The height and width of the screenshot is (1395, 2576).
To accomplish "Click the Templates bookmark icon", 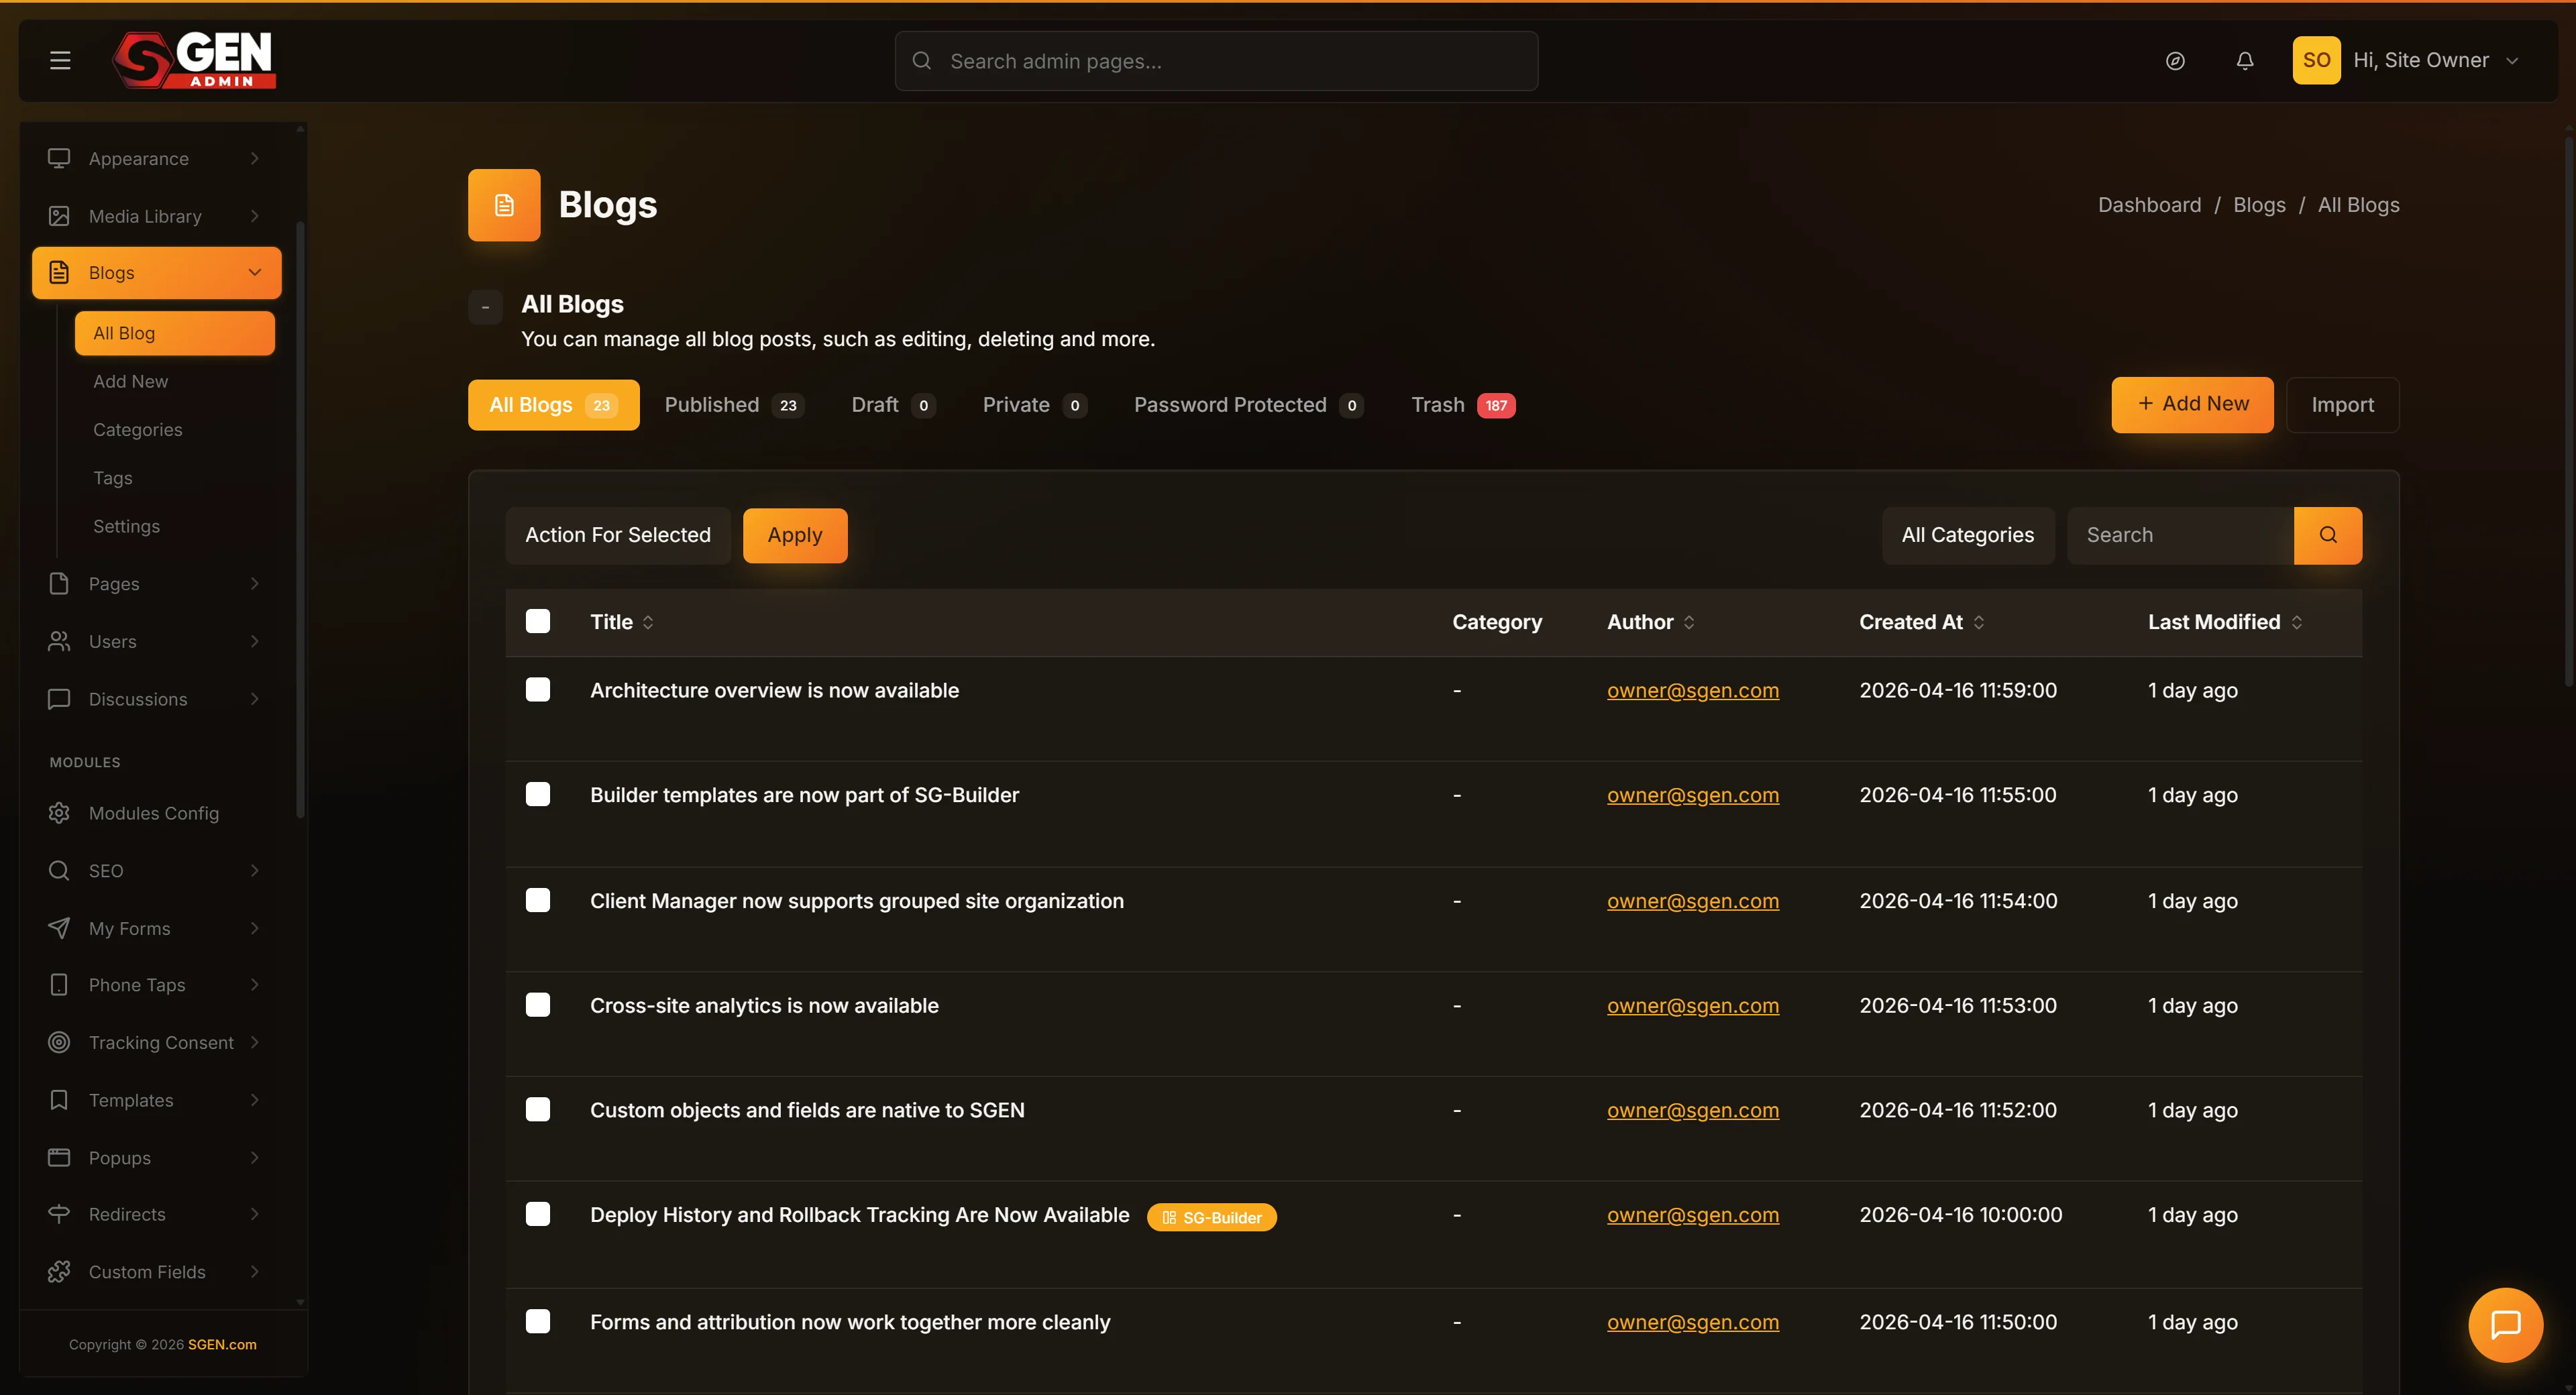I will tap(59, 1100).
